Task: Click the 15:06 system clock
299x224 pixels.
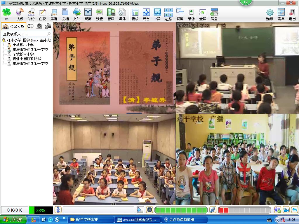Action: click(291, 220)
